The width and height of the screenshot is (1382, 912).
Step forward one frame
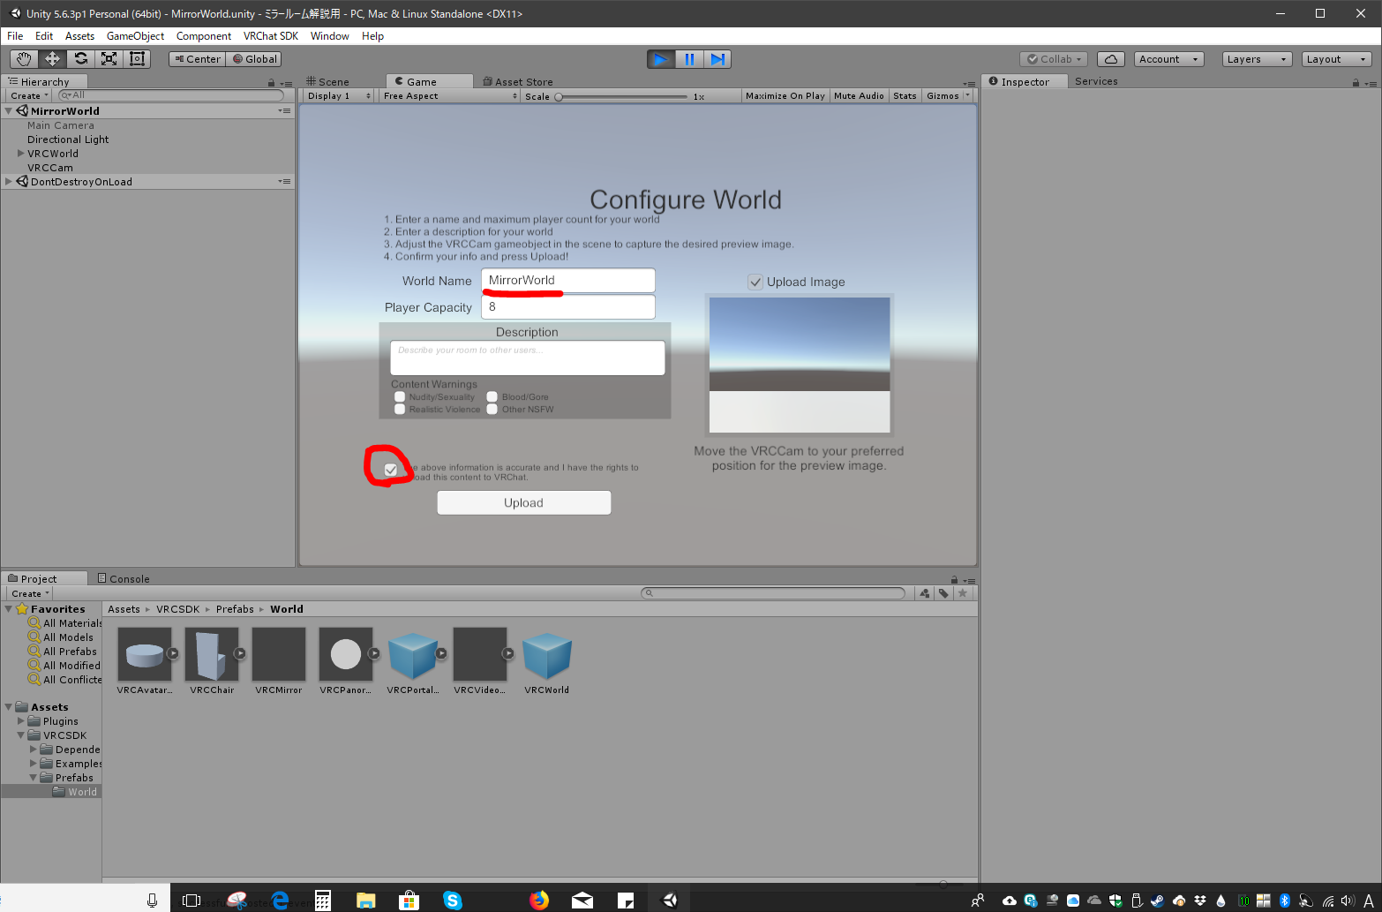(717, 59)
